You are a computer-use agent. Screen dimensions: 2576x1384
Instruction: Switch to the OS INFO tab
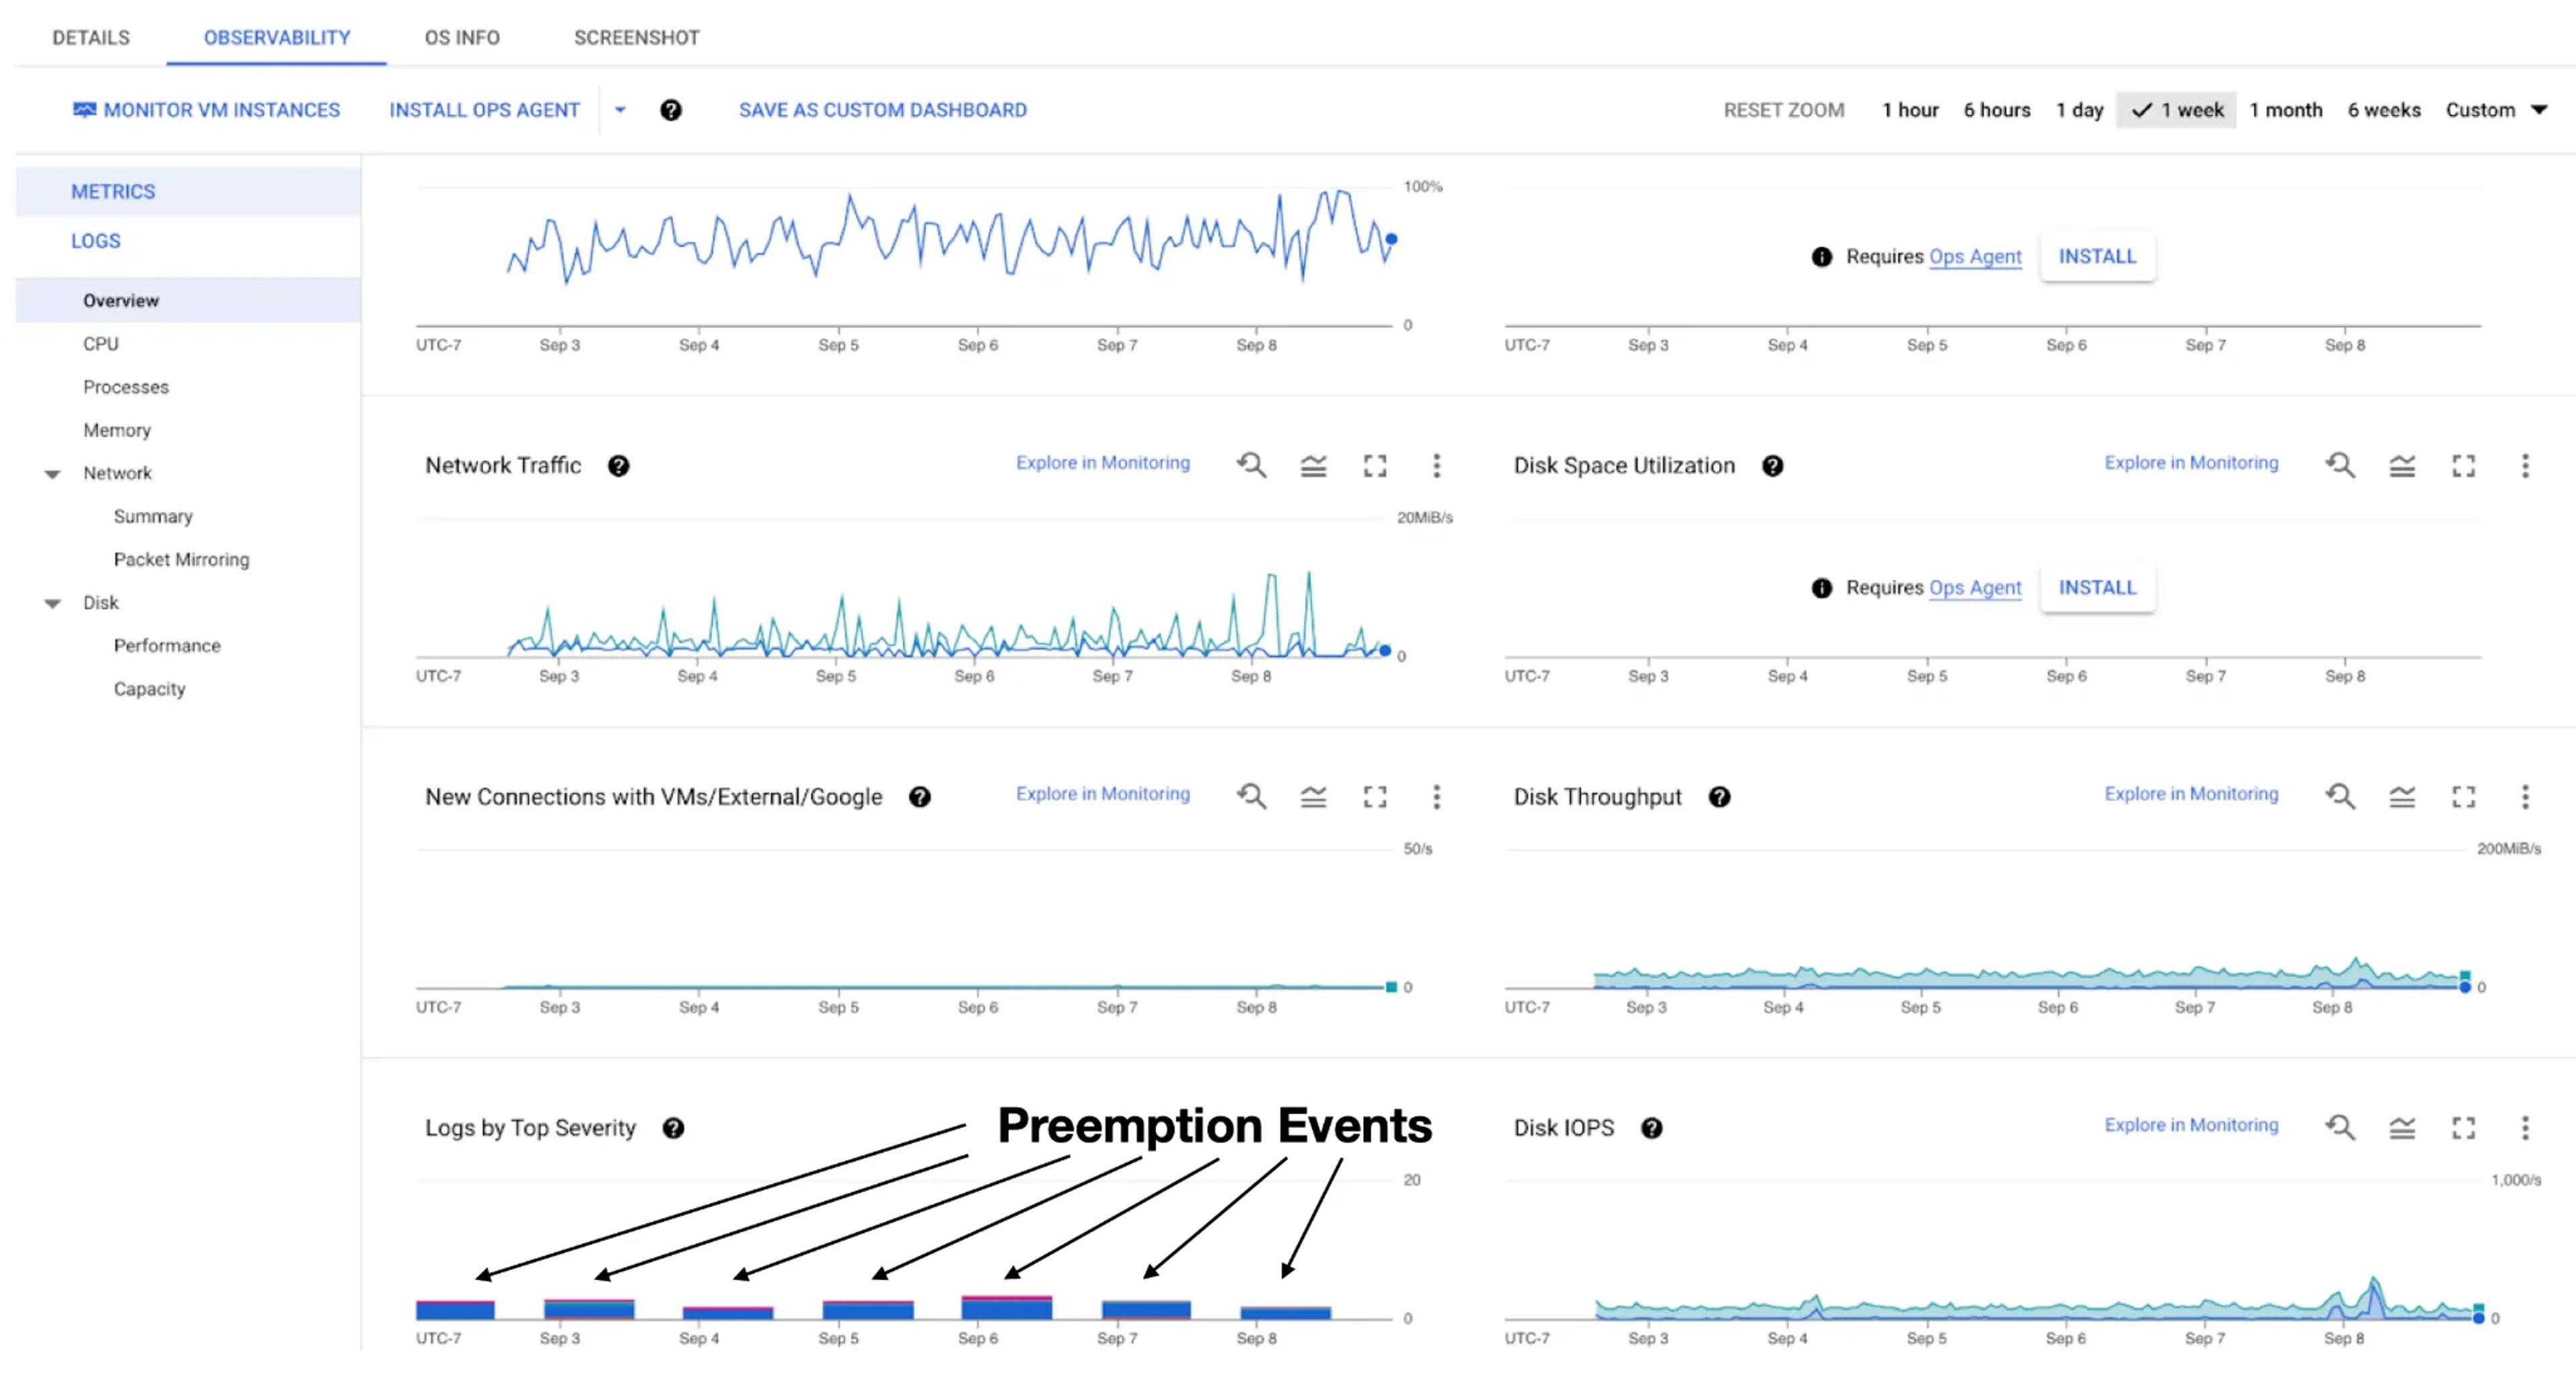tap(462, 38)
